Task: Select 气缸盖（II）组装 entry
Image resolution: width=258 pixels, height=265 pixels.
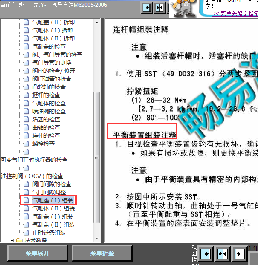Action: coord(53,225)
